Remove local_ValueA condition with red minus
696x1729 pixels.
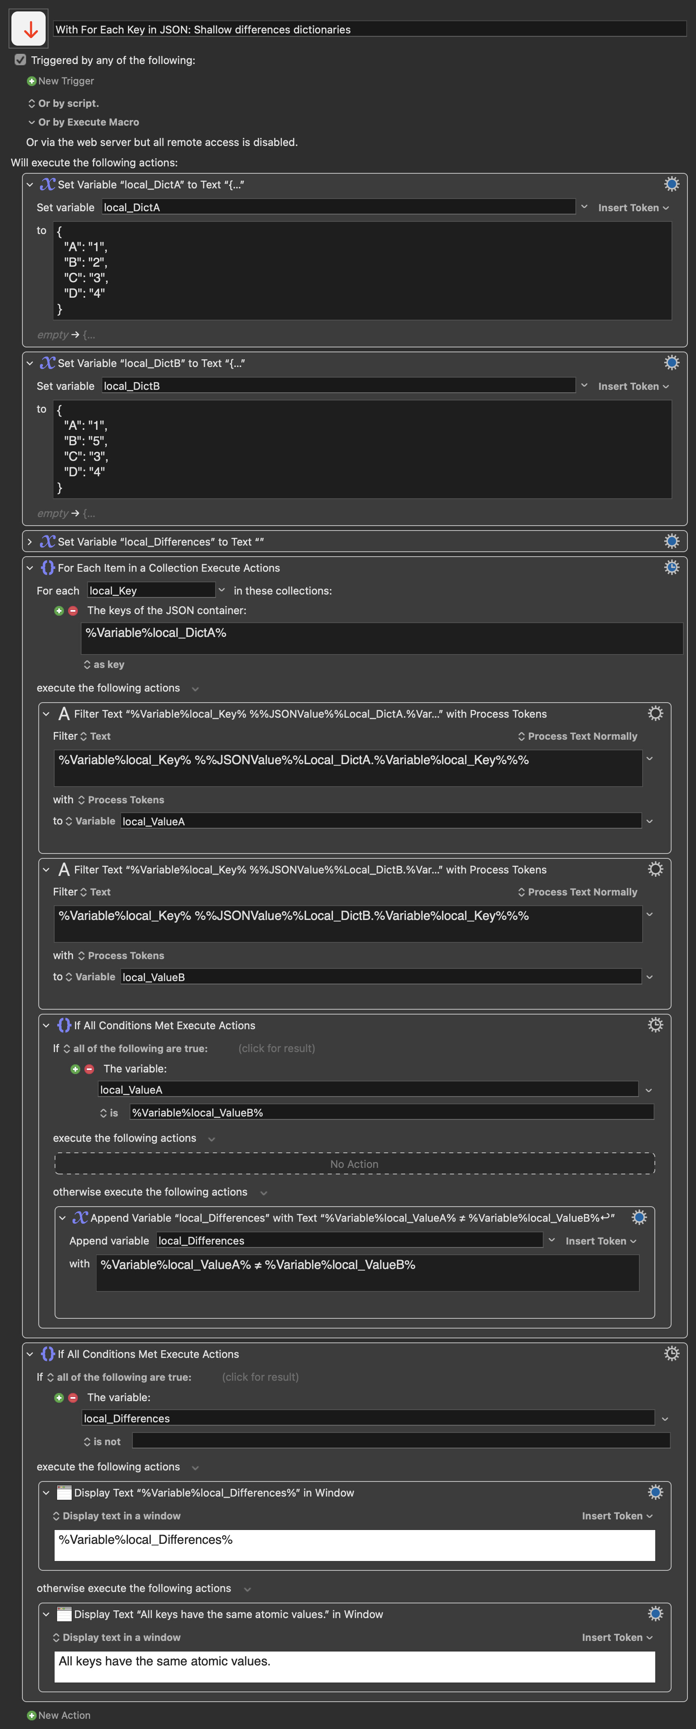coord(89,1069)
